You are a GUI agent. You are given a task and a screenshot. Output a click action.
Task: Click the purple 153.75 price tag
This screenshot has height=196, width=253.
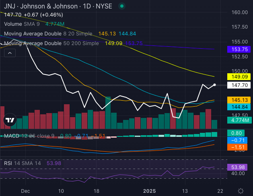pyautogui.click(x=239, y=49)
